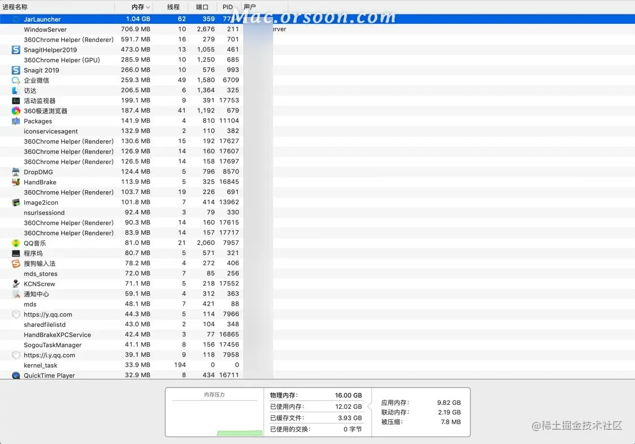
Task: Click the 已使用的交换 0 字节 entry
Action: click(316, 429)
